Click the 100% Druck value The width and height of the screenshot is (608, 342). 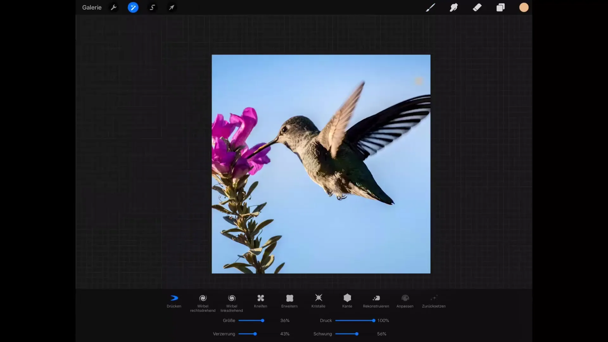coord(383,320)
